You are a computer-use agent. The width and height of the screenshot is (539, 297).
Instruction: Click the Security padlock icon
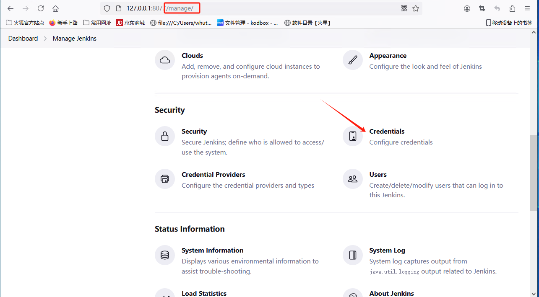pyautogui.click(x=165, y=136)
